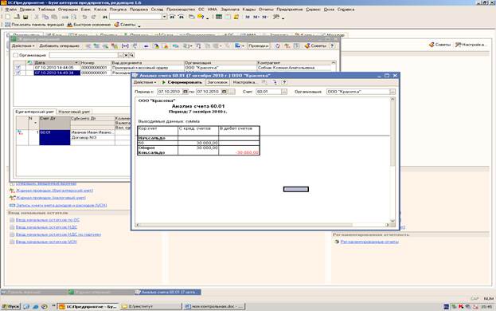Click the Пуск start button
This screenshot has width=496, height=311.
point(11,306)
